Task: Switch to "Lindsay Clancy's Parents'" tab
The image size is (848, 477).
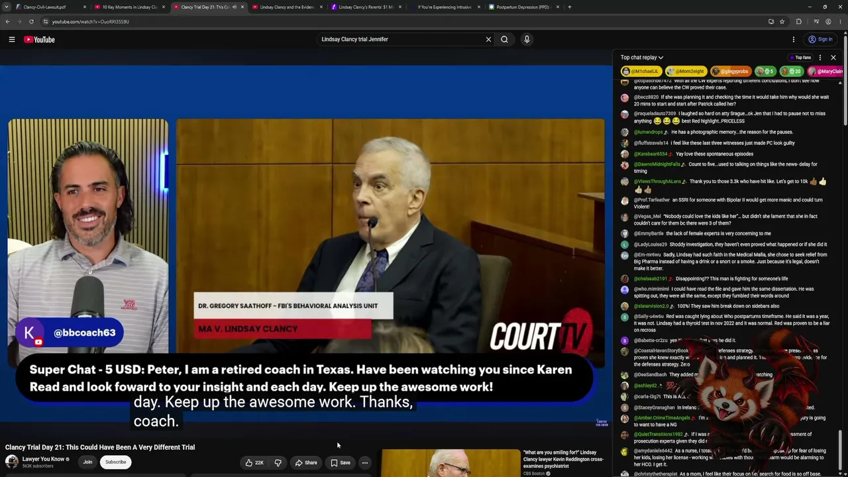Action: click(x=366, y=7)
